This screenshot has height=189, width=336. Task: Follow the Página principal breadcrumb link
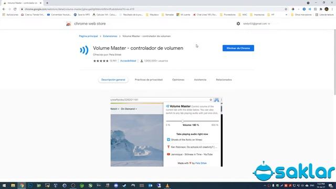88,36
